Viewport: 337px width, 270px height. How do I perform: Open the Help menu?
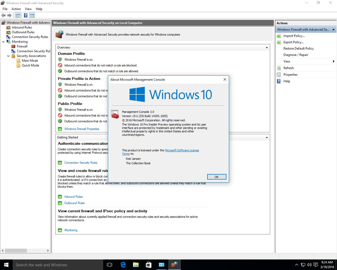[x=39, y=9]
